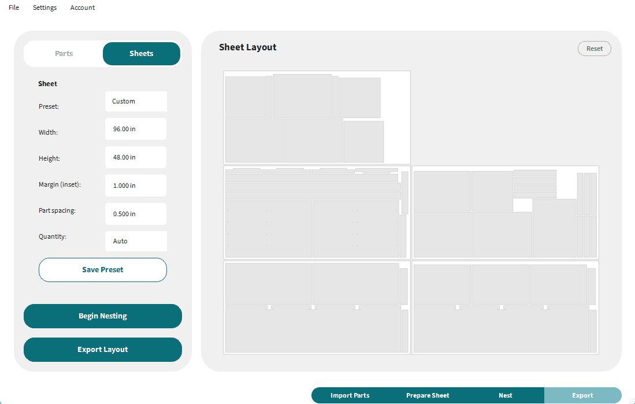Open the Preset dropdown showing Custom

click(136, 101)
